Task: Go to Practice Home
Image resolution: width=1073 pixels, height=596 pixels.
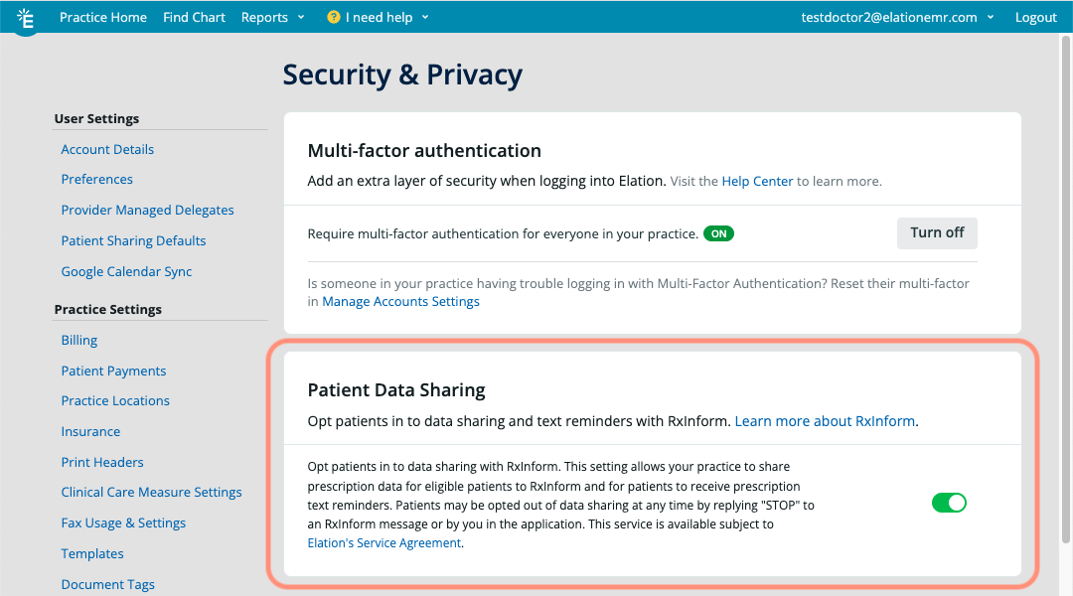Action: (103, 17)
